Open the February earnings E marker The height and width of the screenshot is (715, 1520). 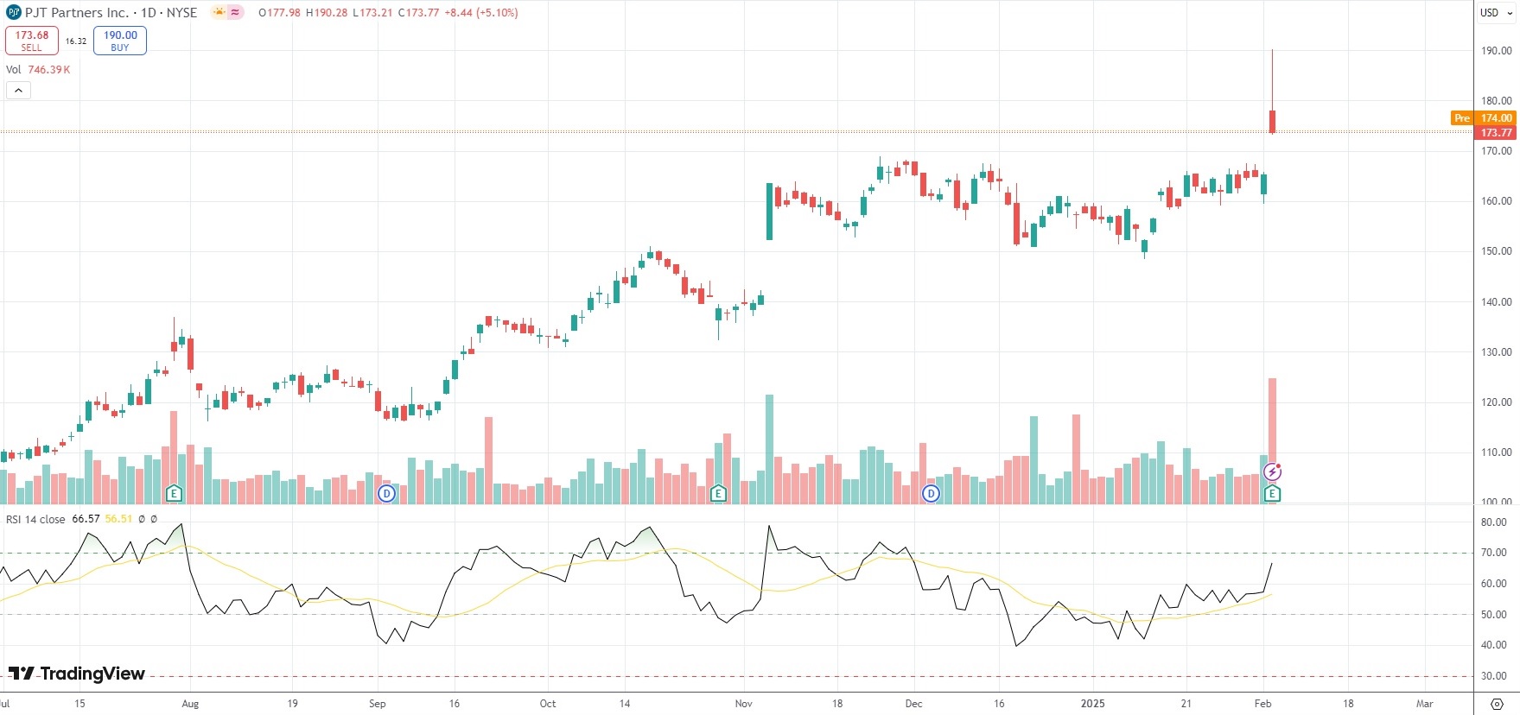pos(1272,494)
